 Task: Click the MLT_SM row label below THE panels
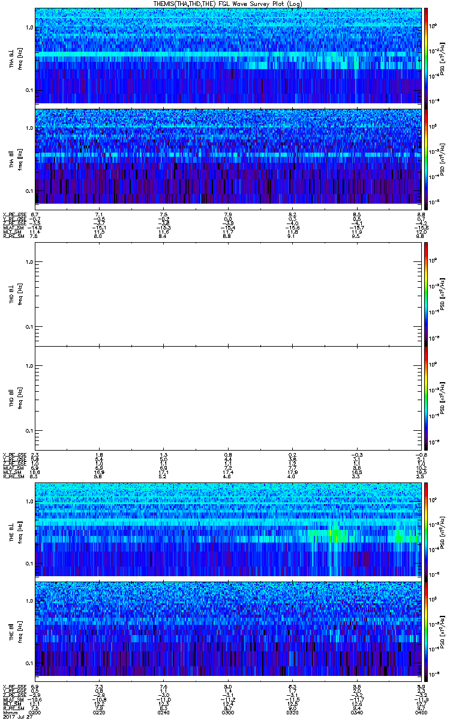[11, 704]
